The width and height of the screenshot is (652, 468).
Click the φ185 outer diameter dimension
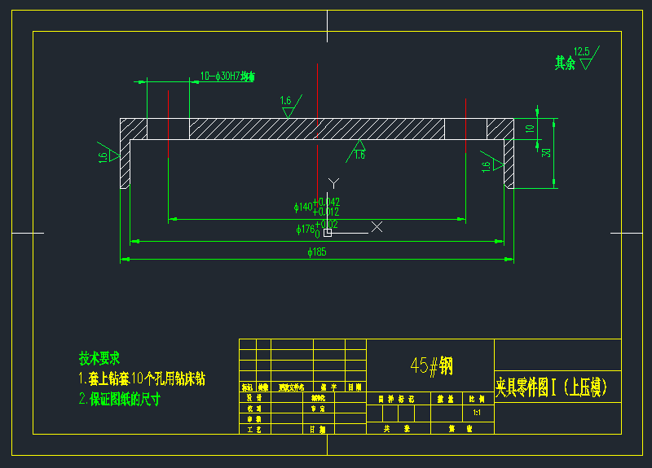coord(317,252)
